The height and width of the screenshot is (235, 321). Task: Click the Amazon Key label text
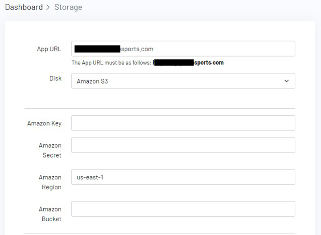pos(44,123)
